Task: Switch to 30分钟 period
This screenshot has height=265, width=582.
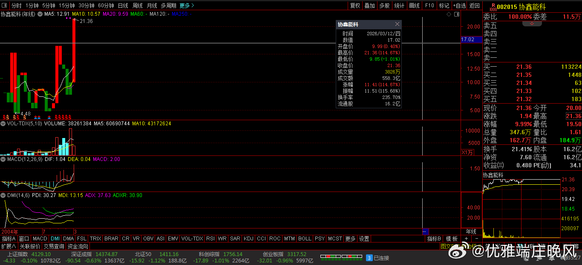Action: click(x=86, y=6)
